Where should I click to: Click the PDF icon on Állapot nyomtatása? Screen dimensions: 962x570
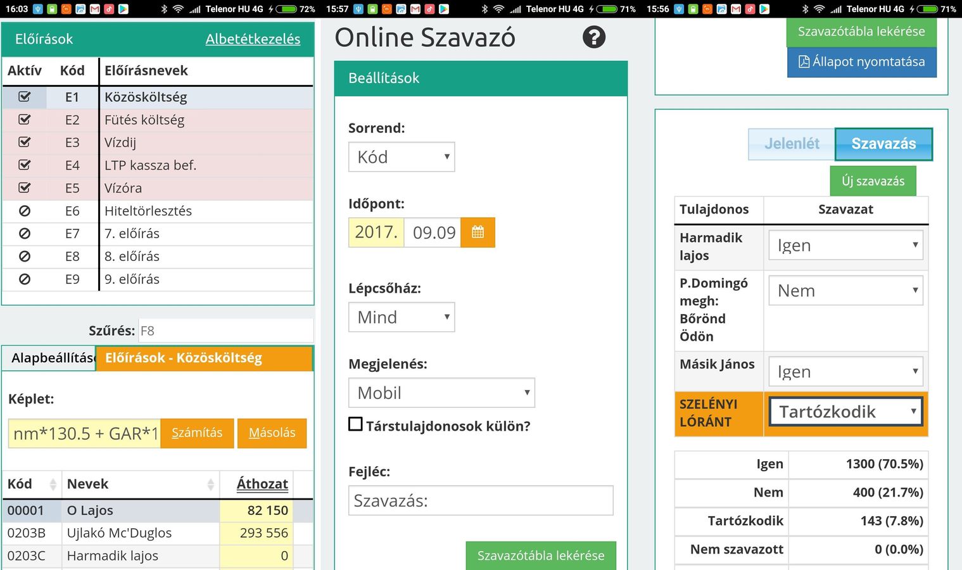tap(804, 62)
